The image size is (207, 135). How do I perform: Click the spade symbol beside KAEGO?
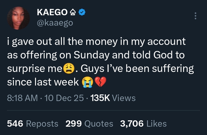[x=72, y=12]
